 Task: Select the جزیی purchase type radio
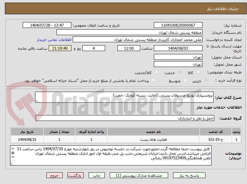point(206,80)
